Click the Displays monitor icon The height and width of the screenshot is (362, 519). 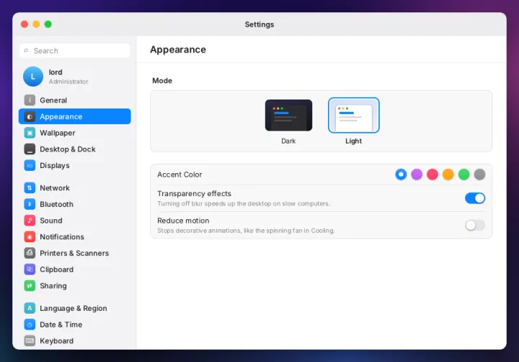pos(30,165)
